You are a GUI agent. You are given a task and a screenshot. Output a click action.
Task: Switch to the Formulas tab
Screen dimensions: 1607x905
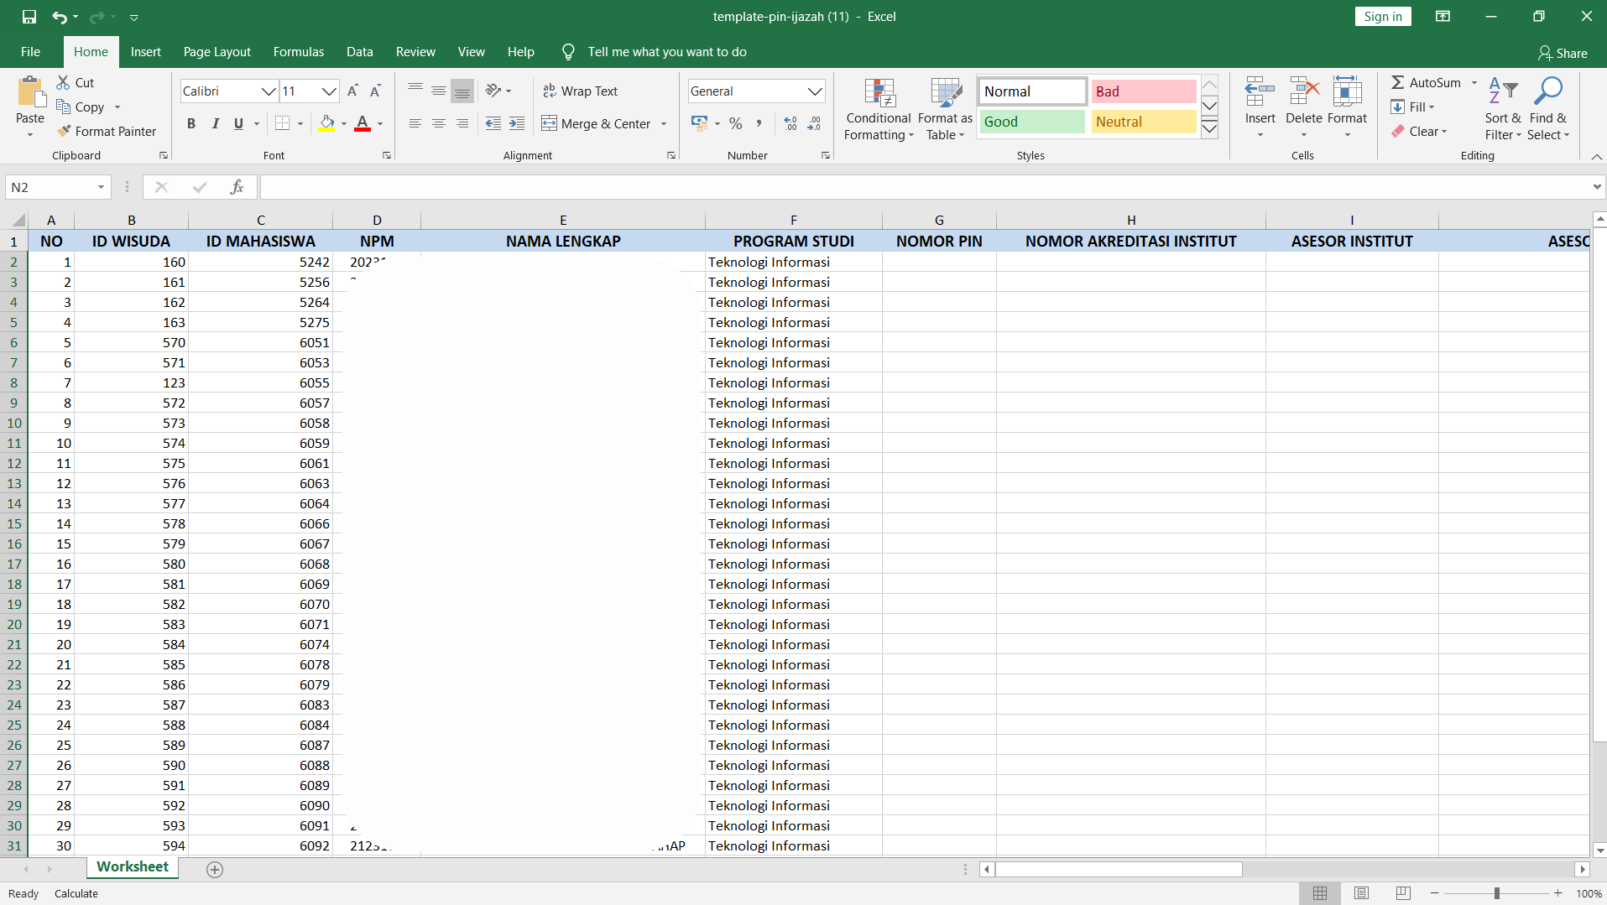pos(298,52)
